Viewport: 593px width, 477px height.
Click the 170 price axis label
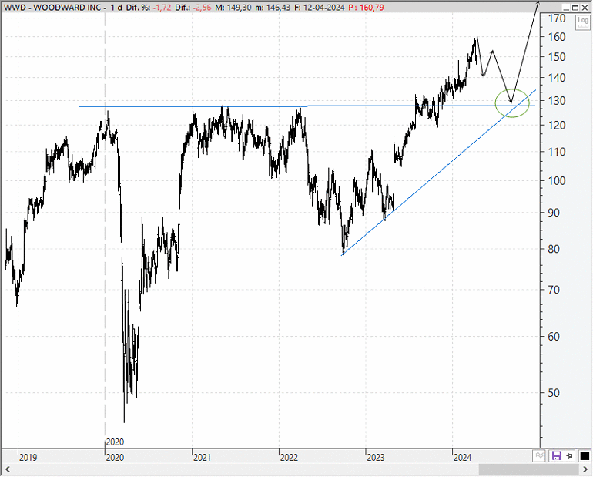point(557,18)
